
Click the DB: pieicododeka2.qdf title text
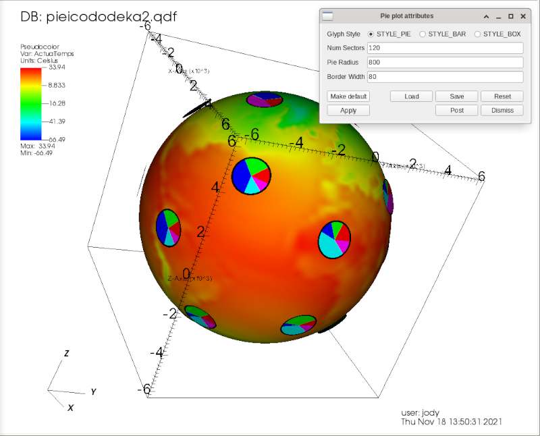pos(99,16)
